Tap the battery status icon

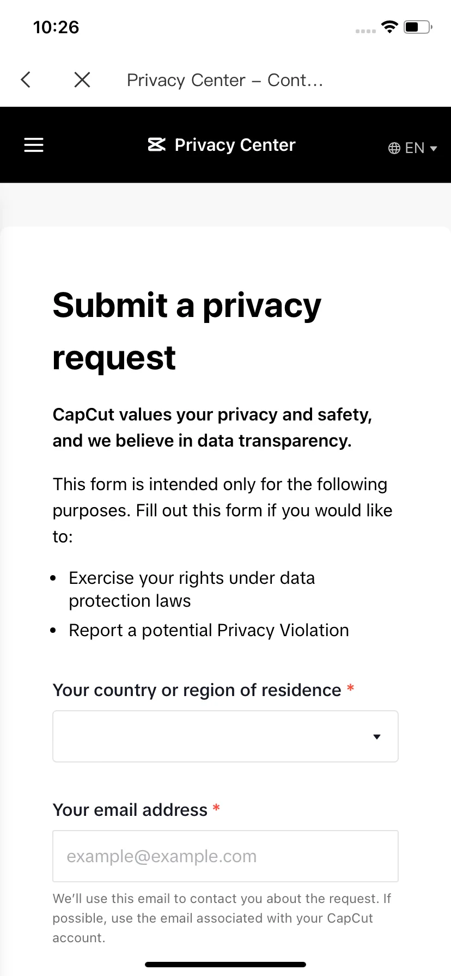(418, 27)
